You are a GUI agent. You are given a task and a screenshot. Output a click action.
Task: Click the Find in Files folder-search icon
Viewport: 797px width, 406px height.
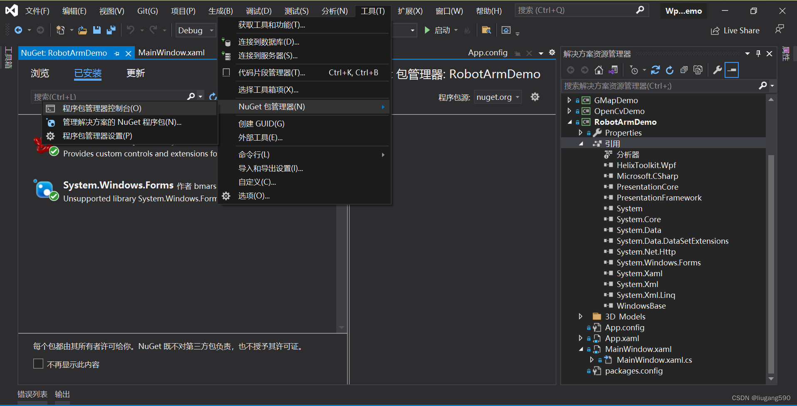click(486, 30)
